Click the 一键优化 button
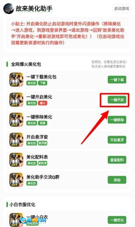 pos(117,220)
